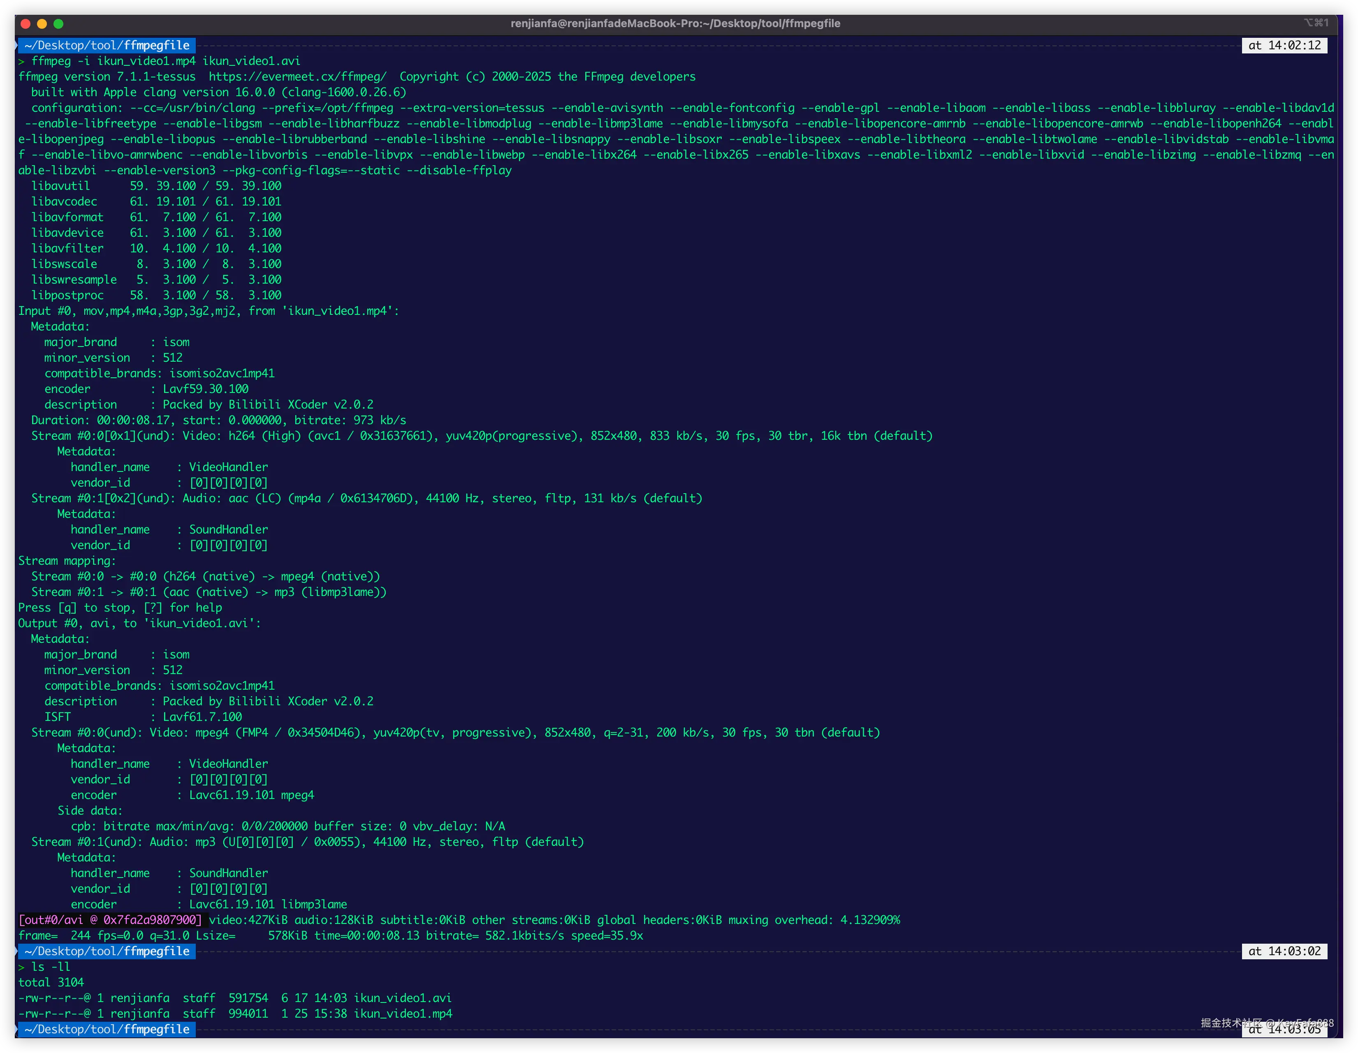Click the 14:02:12 timestamp badge
Screen dimensions: 1358x1053
pos(1284,45)
